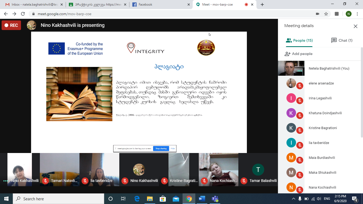
Task: Click muted mic icon beside Khatuna Doindjashvili
Action: point(300,116)
